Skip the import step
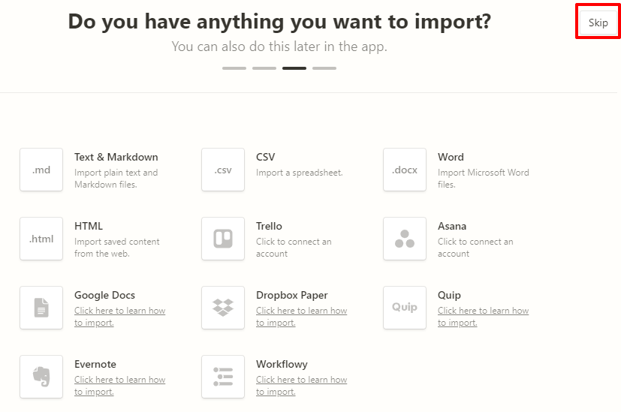The height and width of the screenshot is (412, 621). pos(598,23)
